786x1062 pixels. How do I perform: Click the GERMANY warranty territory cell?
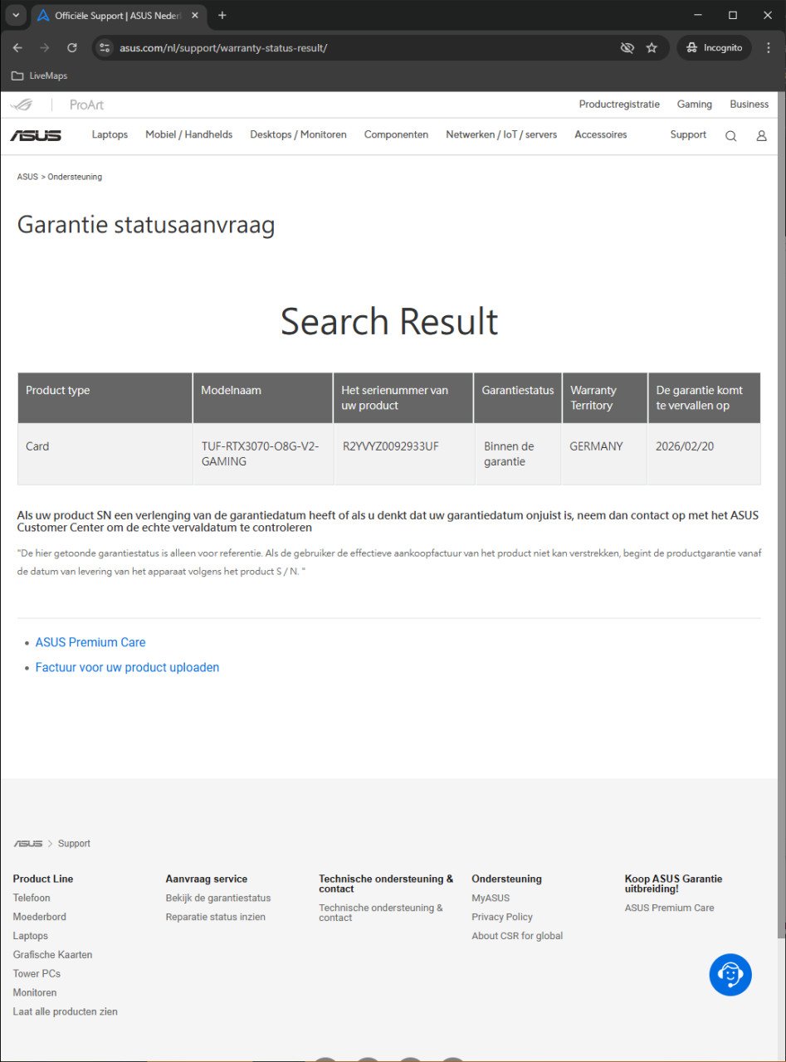point(604,454)
